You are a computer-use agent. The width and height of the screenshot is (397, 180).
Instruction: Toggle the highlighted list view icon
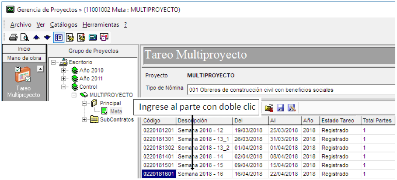click(x=59, y=38)
